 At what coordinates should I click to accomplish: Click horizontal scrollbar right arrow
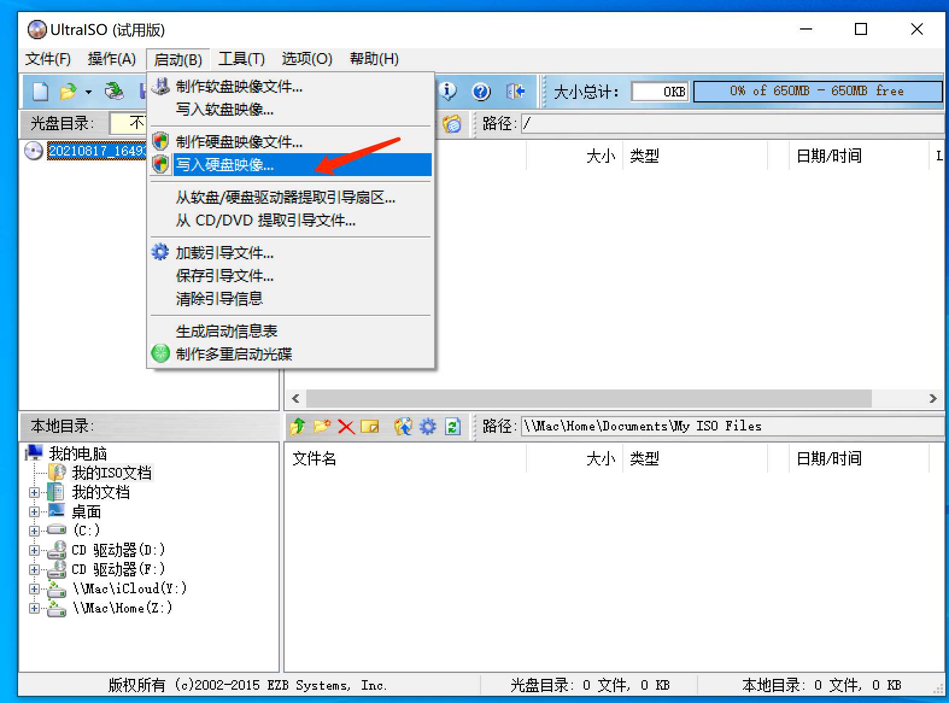(933, 399)
